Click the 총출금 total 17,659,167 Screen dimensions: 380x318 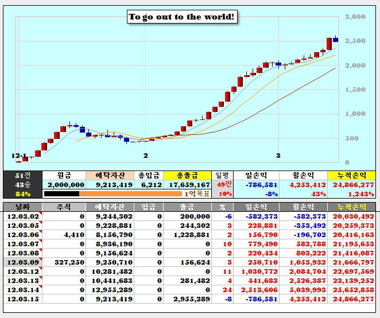[187, 185]
